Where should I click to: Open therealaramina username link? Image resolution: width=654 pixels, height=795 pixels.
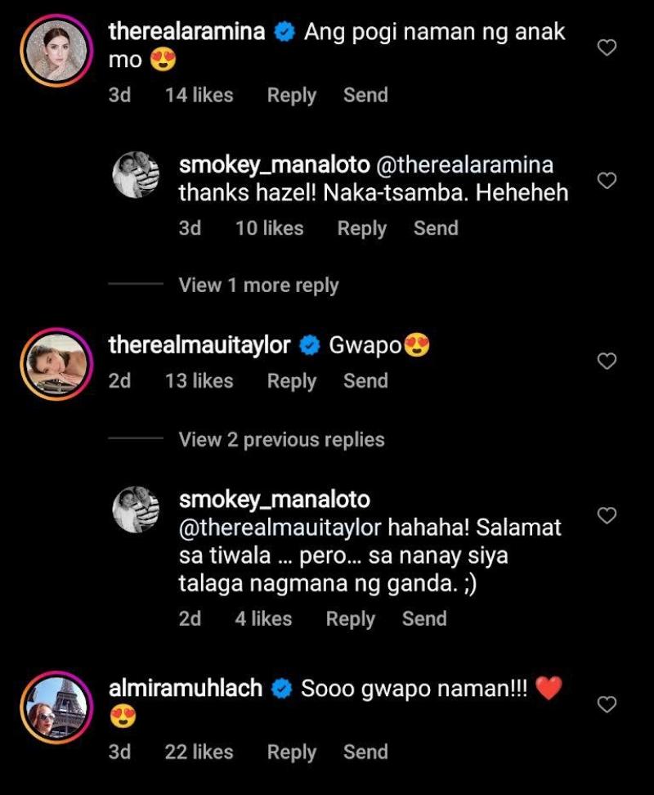click(x=186, y=33)
